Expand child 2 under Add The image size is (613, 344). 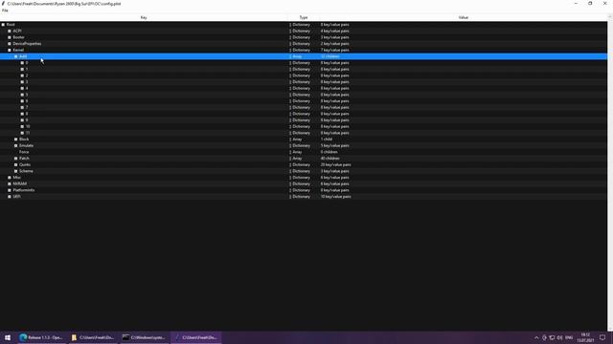coord(22,75)
